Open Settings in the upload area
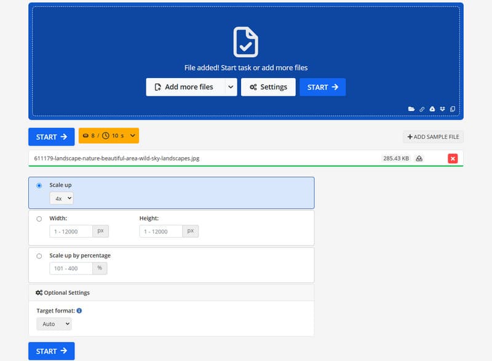The image size is (492, 361). tap(268, 87)
